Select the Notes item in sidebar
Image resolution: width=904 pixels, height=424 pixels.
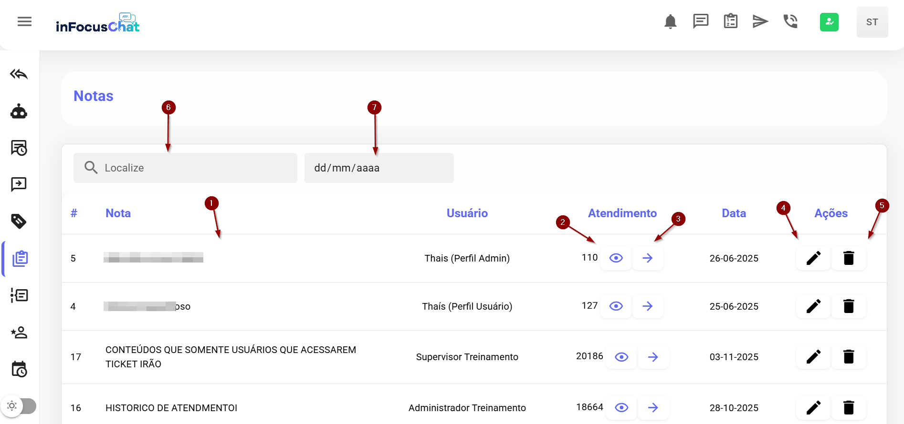click(x=20, y=259)
